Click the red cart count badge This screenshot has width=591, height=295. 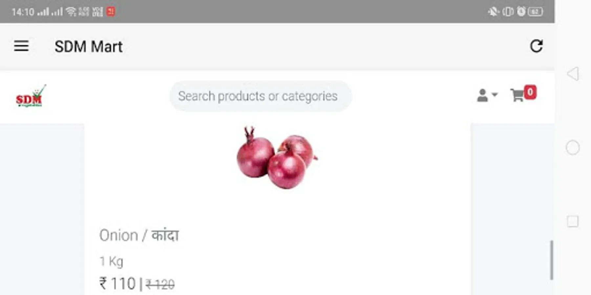point(530,92)
